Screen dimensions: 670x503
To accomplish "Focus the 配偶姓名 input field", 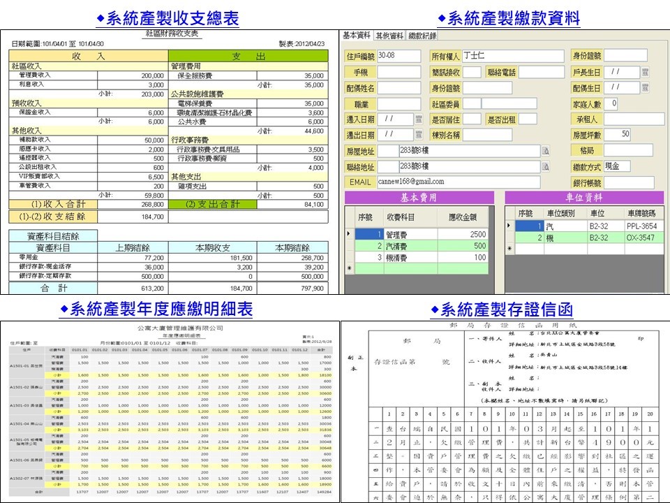I will click(x=399, y=88).
